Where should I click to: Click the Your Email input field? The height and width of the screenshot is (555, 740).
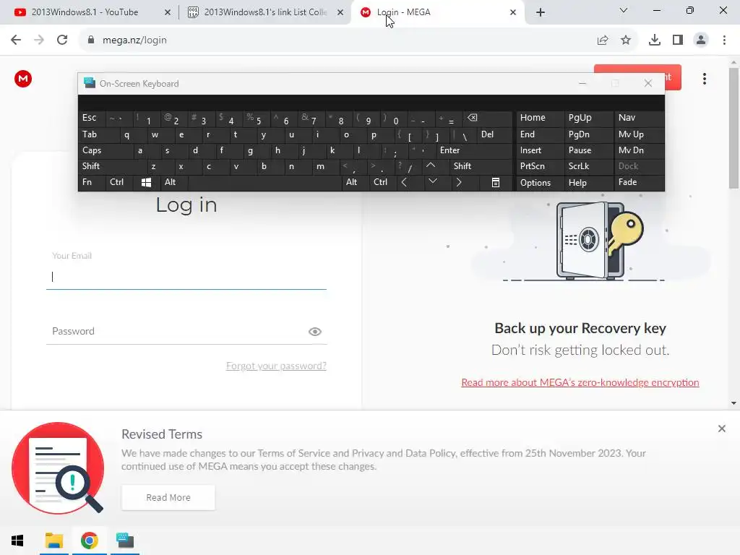(x=186, y=277)
